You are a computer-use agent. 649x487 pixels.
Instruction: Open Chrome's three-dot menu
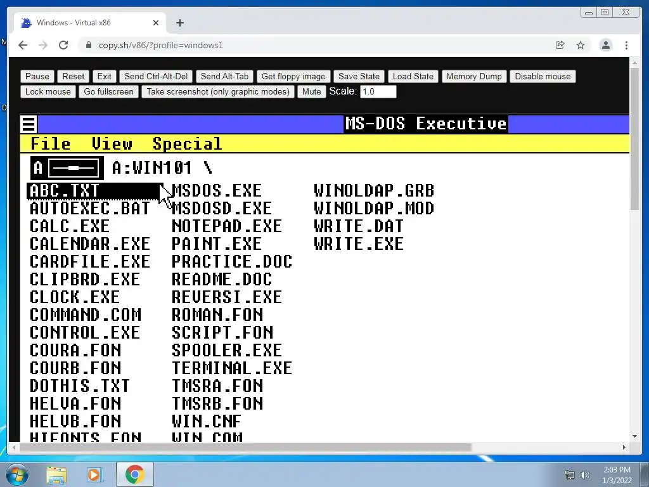(626, 45)
